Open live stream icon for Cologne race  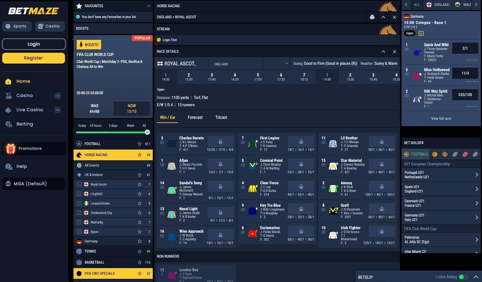click(x=421, y=33)
